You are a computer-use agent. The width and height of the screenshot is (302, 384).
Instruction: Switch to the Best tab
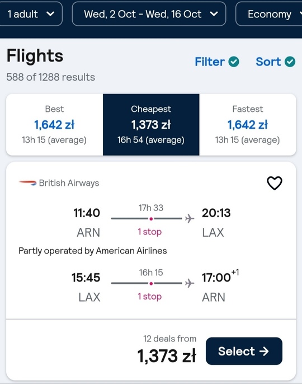click(x=54, y=125)
